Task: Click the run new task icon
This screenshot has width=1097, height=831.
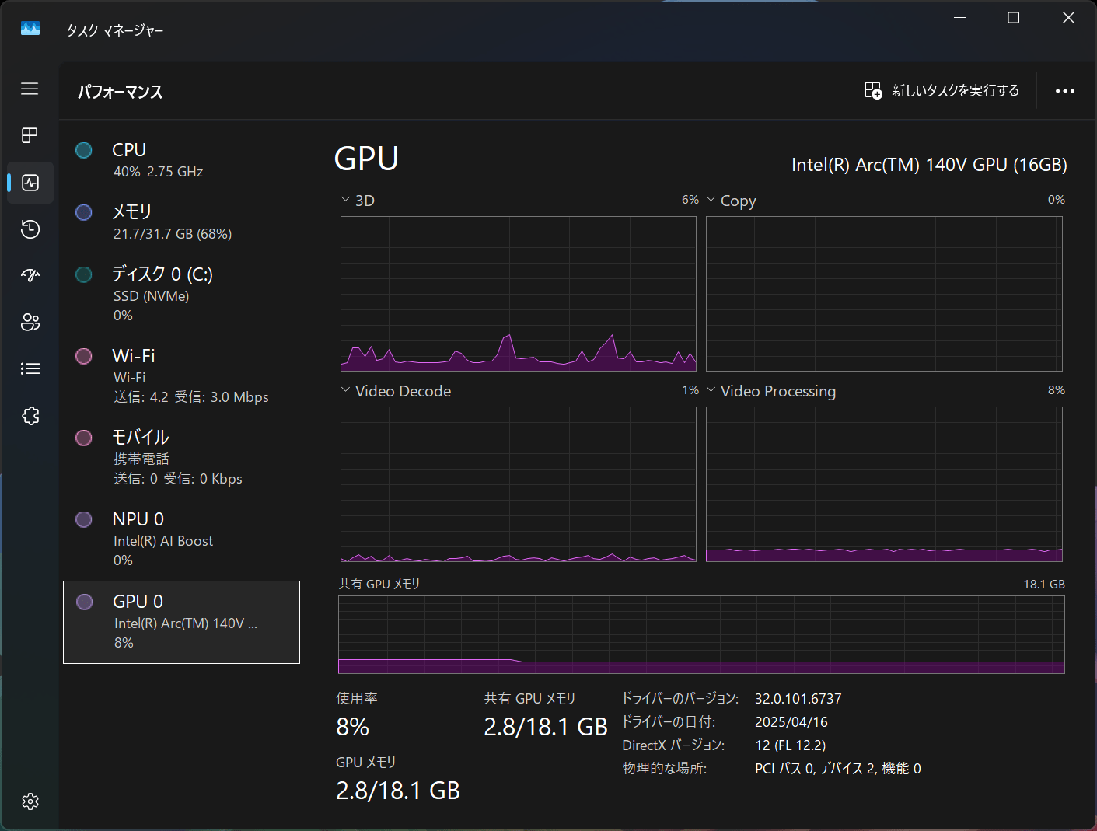Action: [873, 90]
